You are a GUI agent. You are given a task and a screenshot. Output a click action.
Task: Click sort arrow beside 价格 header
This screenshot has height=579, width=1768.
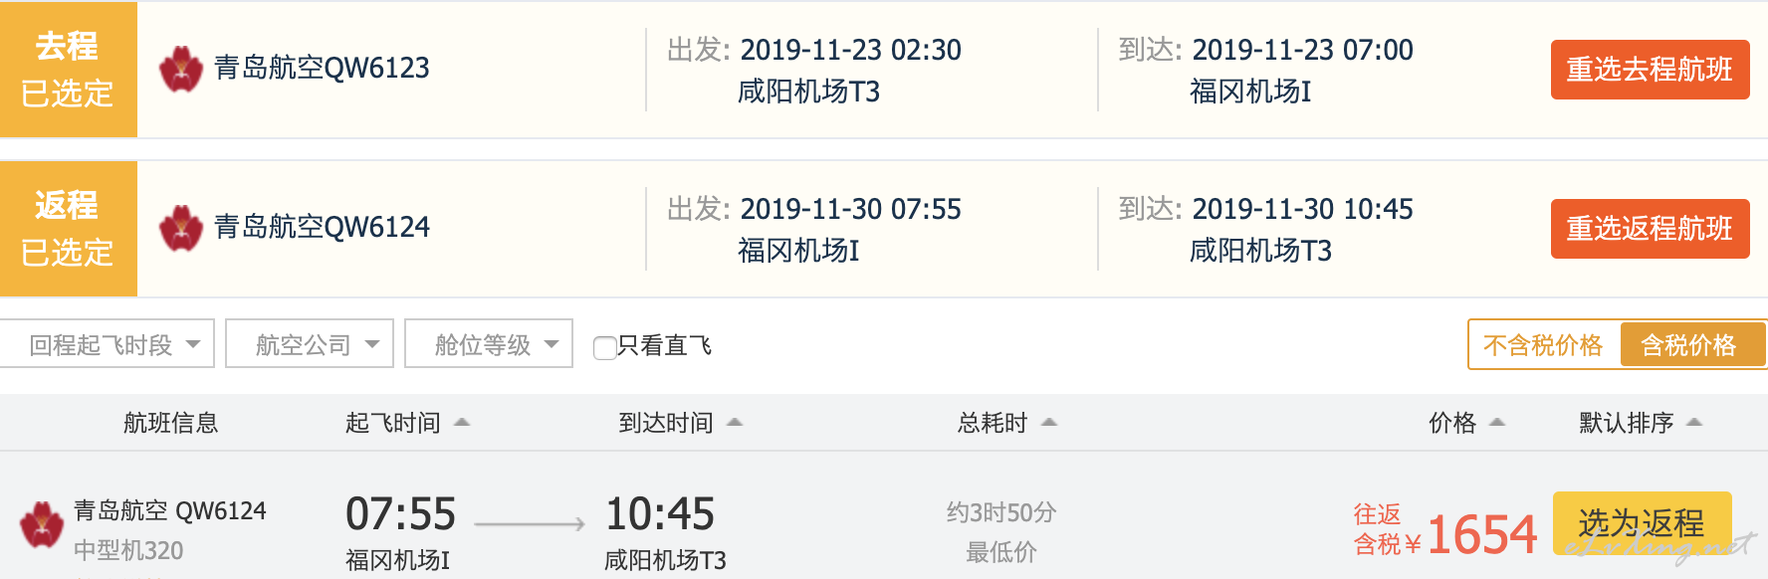[1497, 423]
